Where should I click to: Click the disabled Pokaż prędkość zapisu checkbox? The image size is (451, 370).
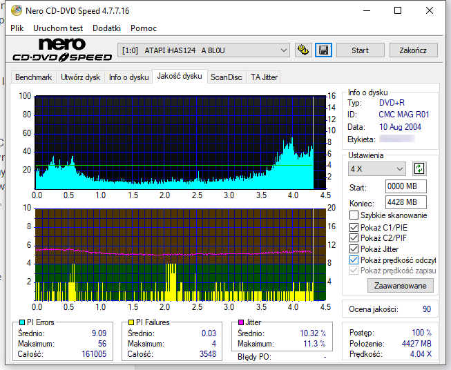[x=354, y=271]
